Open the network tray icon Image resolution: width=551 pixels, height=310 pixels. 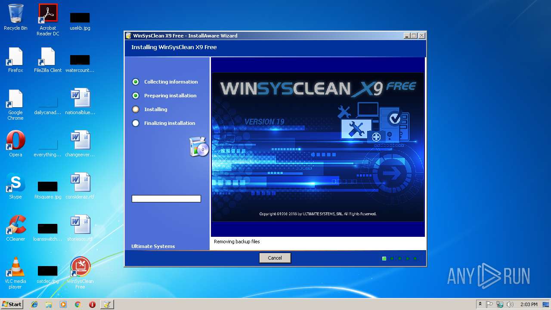(x=500, y=304)
